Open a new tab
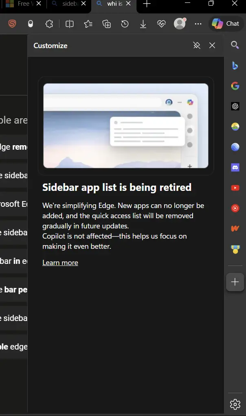The width and height of the screenshot is (246, 416). click(x=147, y=4)
